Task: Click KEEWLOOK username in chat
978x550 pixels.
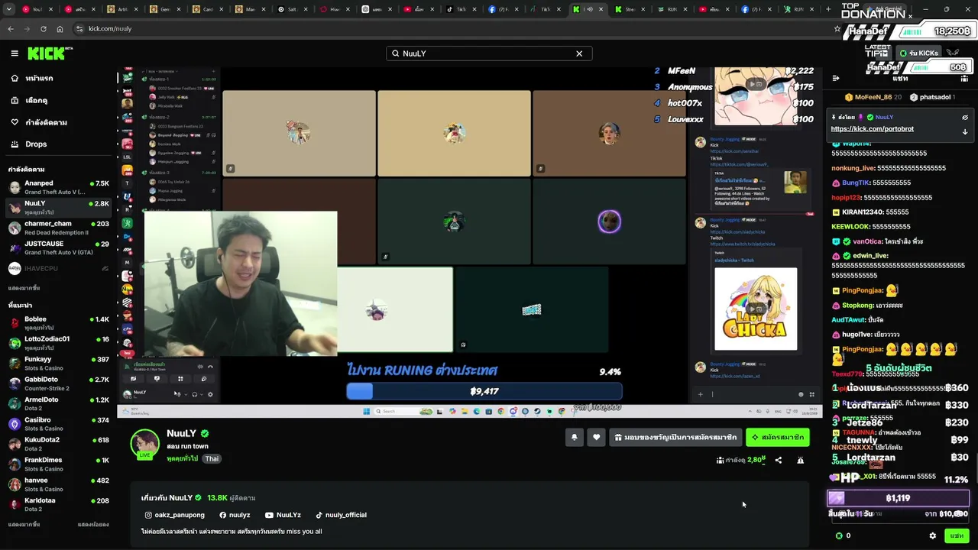Action: pyautogui.click(x=850, y=227)
